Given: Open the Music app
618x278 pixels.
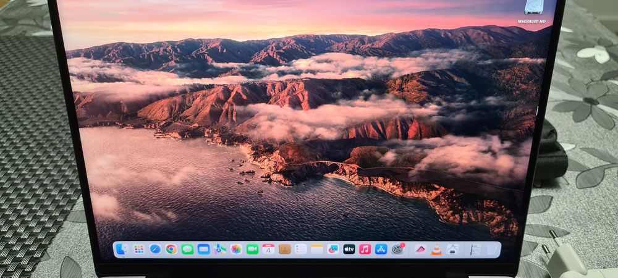Looking at the screenshot, I should 365,249.
